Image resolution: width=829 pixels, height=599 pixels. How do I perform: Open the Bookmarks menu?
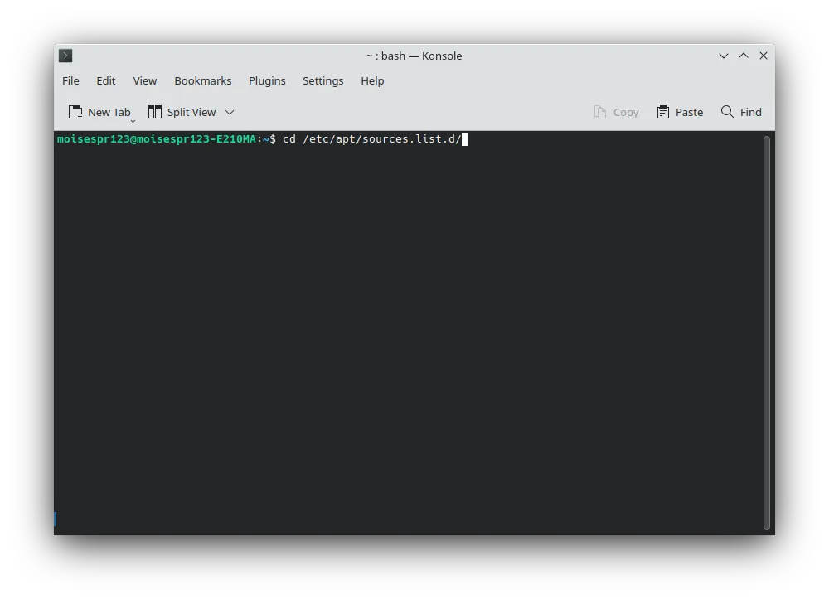(x=203, y=81)
